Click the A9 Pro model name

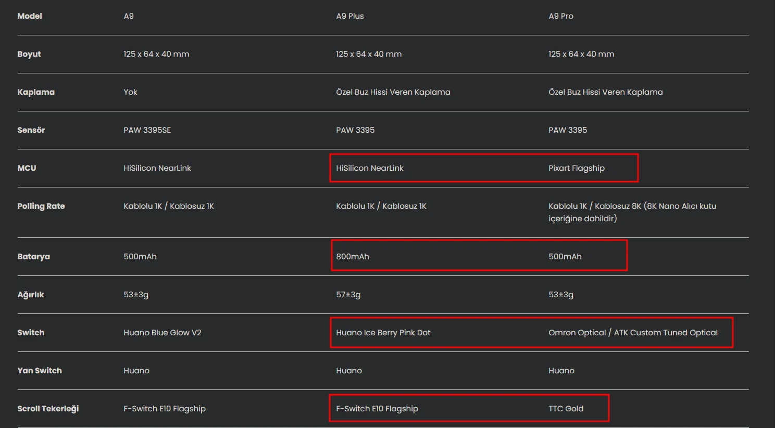pyautogui.click(x=560, y=16)
